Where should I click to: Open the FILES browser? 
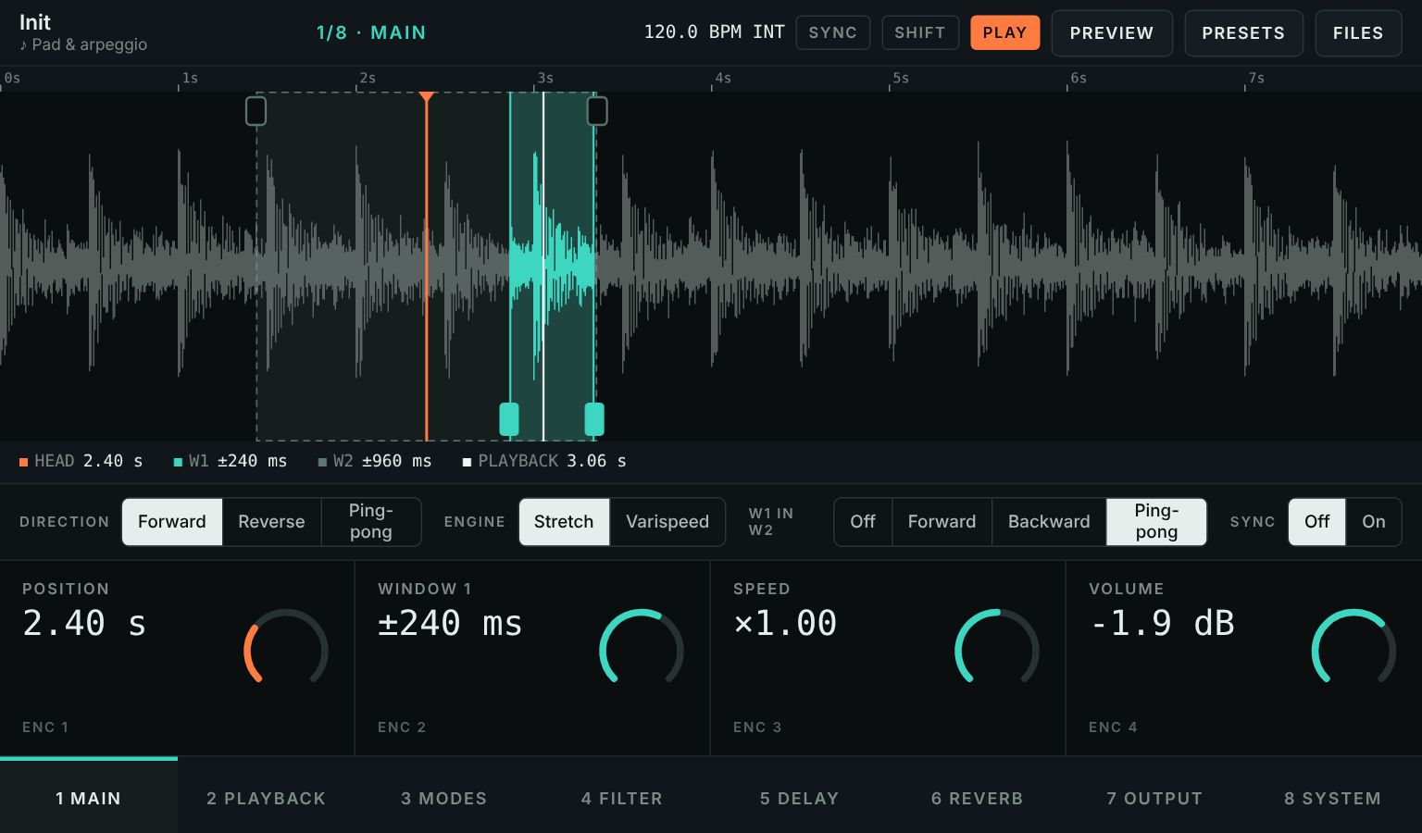(1358, 33)
